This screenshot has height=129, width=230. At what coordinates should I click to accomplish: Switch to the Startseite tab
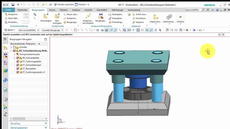[x=22, y=10]
